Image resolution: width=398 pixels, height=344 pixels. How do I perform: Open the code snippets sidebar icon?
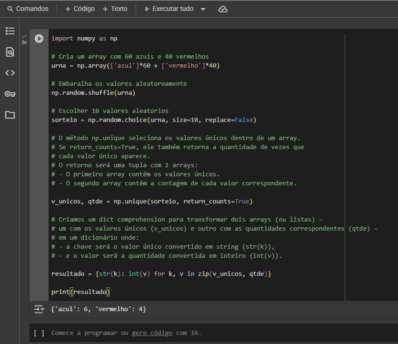(10, 73)
